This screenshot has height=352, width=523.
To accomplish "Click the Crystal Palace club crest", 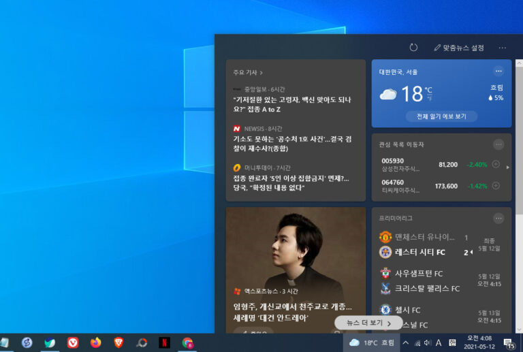I will [x=385, y=288].
